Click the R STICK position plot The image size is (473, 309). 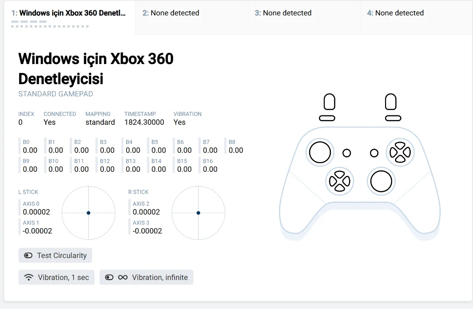pyautogui.click(x=198, y=213)
